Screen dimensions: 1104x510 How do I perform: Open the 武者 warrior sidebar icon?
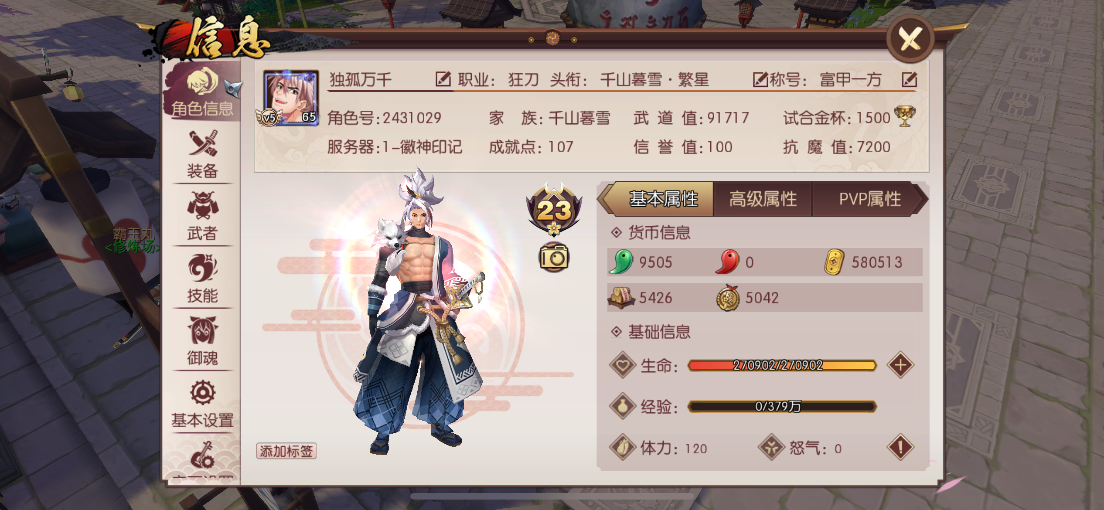(x=202, y=216)
